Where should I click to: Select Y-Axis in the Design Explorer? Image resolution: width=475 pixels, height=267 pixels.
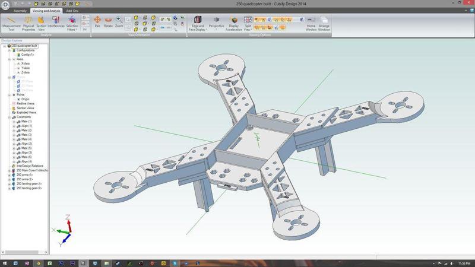[x=26, y=68]
